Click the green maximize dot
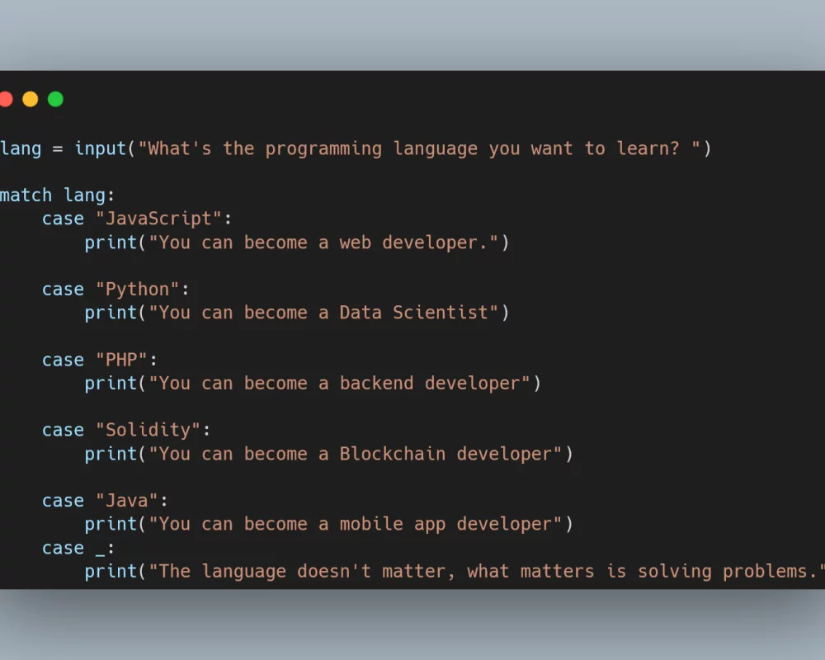Viewport: 825px width, 660px height. coord(55,99)
